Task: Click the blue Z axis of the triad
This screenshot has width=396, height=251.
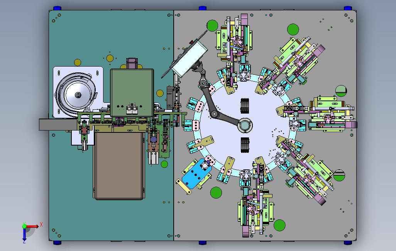Action: coord(24,234)
